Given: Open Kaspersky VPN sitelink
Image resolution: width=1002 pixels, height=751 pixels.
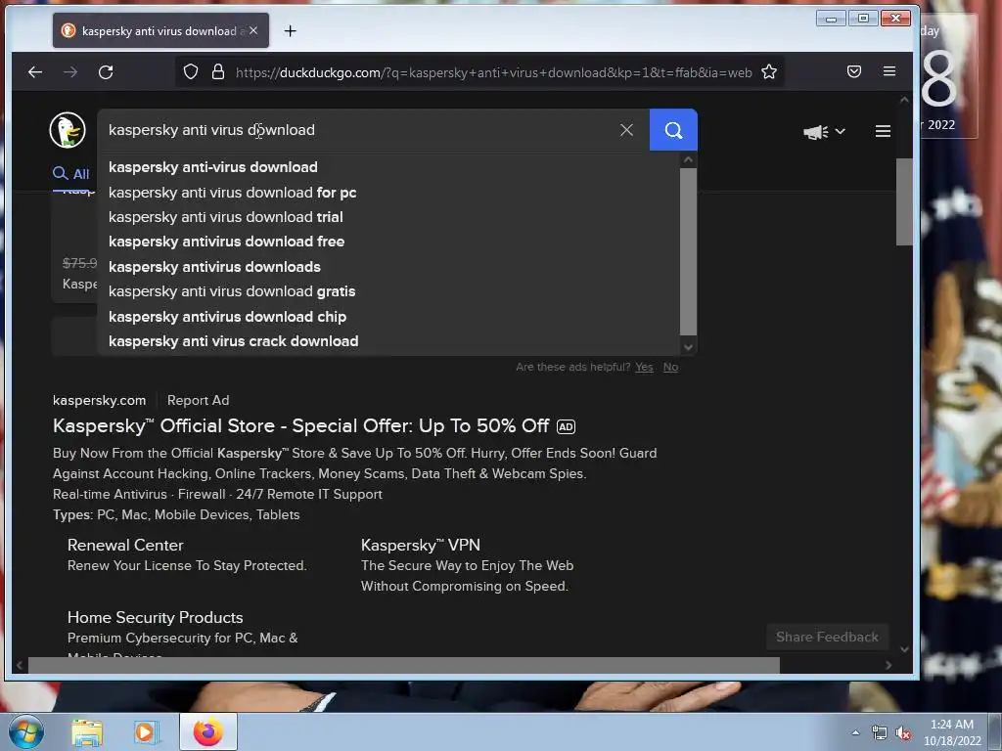Looking at the screenshot, I should [x=421, y=545].
